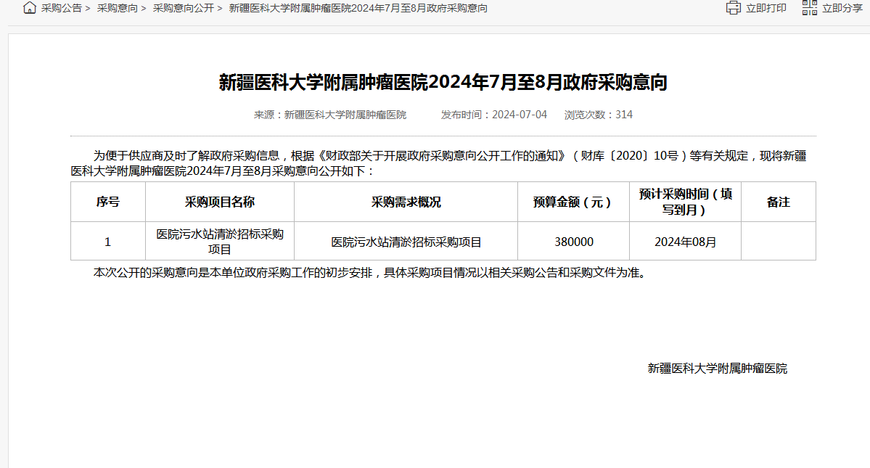Click the QR code share icon
Image resolution: width=870 pixels, height=468 pixels.
pyautogui.click(x=810, y=8)
